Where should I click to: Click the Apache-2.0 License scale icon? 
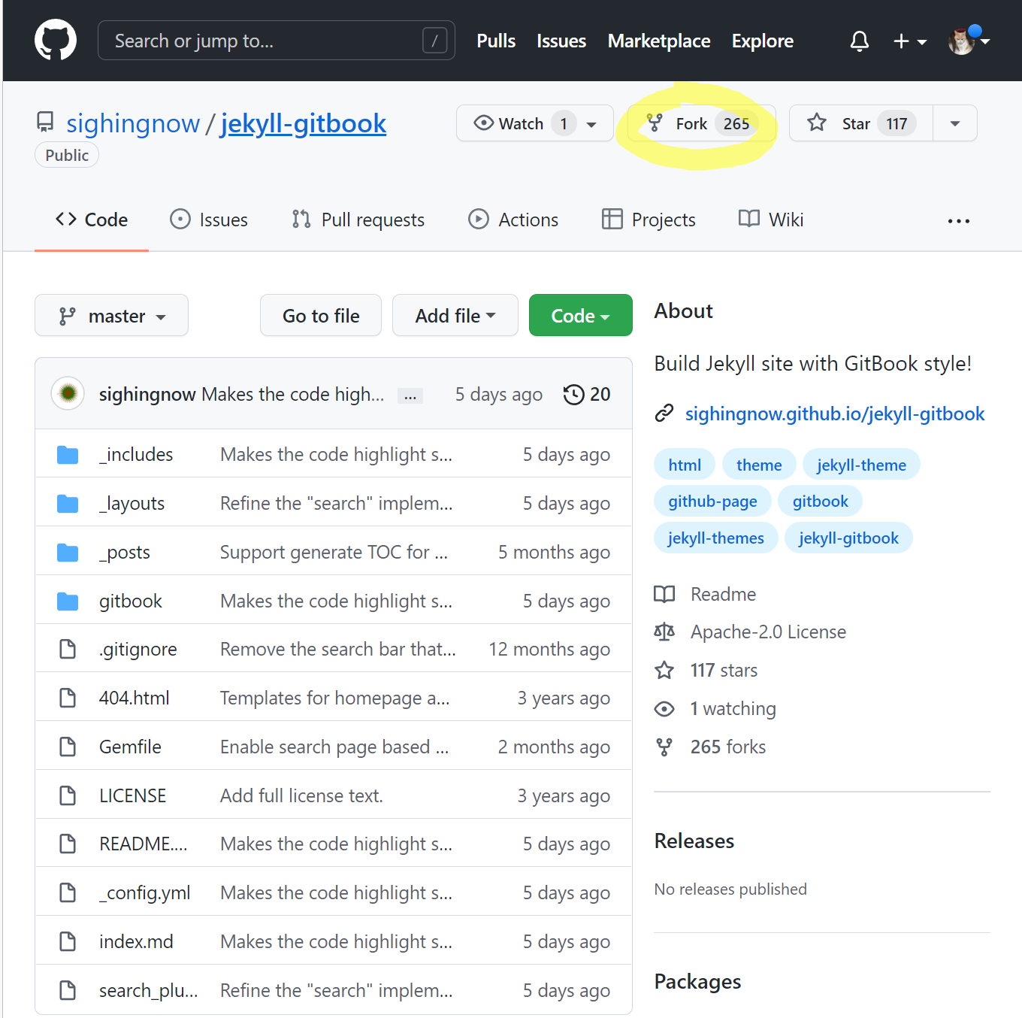tap(664, 632)
